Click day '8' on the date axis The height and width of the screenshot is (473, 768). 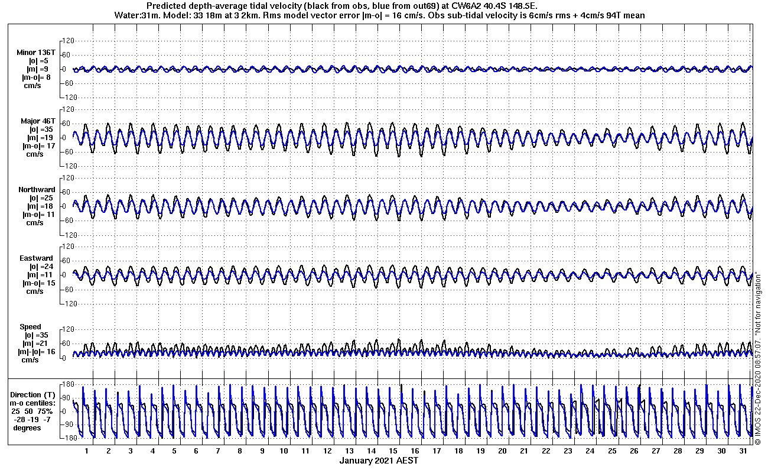(240, 451)
